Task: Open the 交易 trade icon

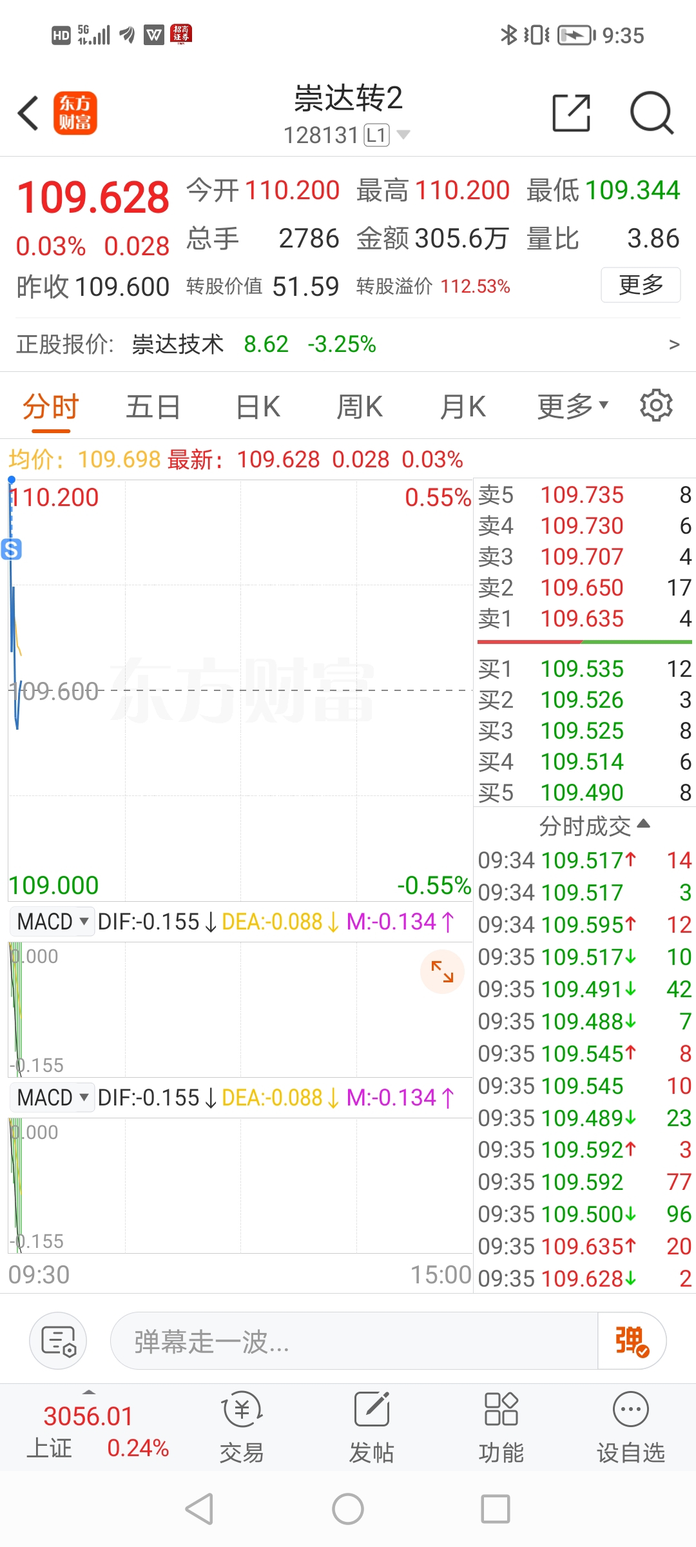Action: (242, 1427)
